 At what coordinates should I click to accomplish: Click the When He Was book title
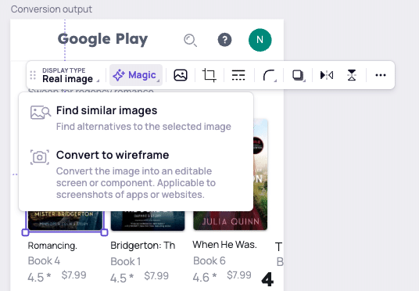point(224,245)
